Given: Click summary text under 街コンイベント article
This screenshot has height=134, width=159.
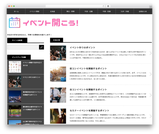Looking at the screenshot, I should click(x=108, y=76).
